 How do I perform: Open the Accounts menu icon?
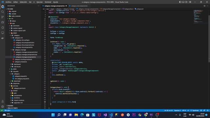click(3, 101)
